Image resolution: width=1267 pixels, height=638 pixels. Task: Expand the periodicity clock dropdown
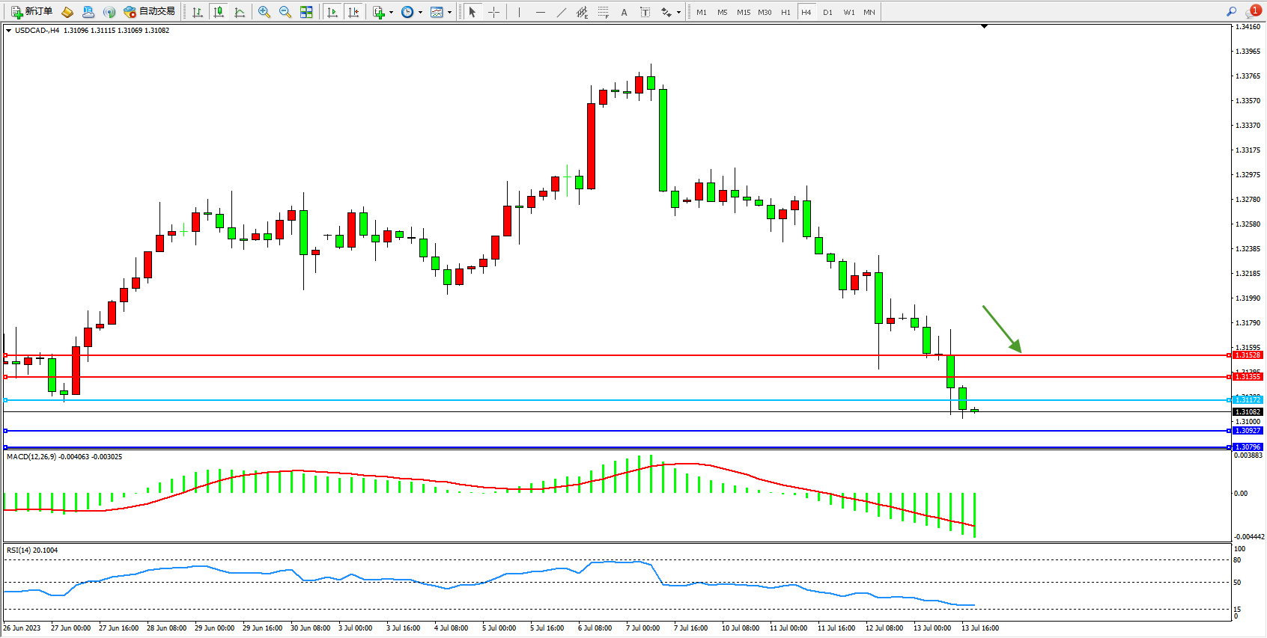[x=420, y=13]
